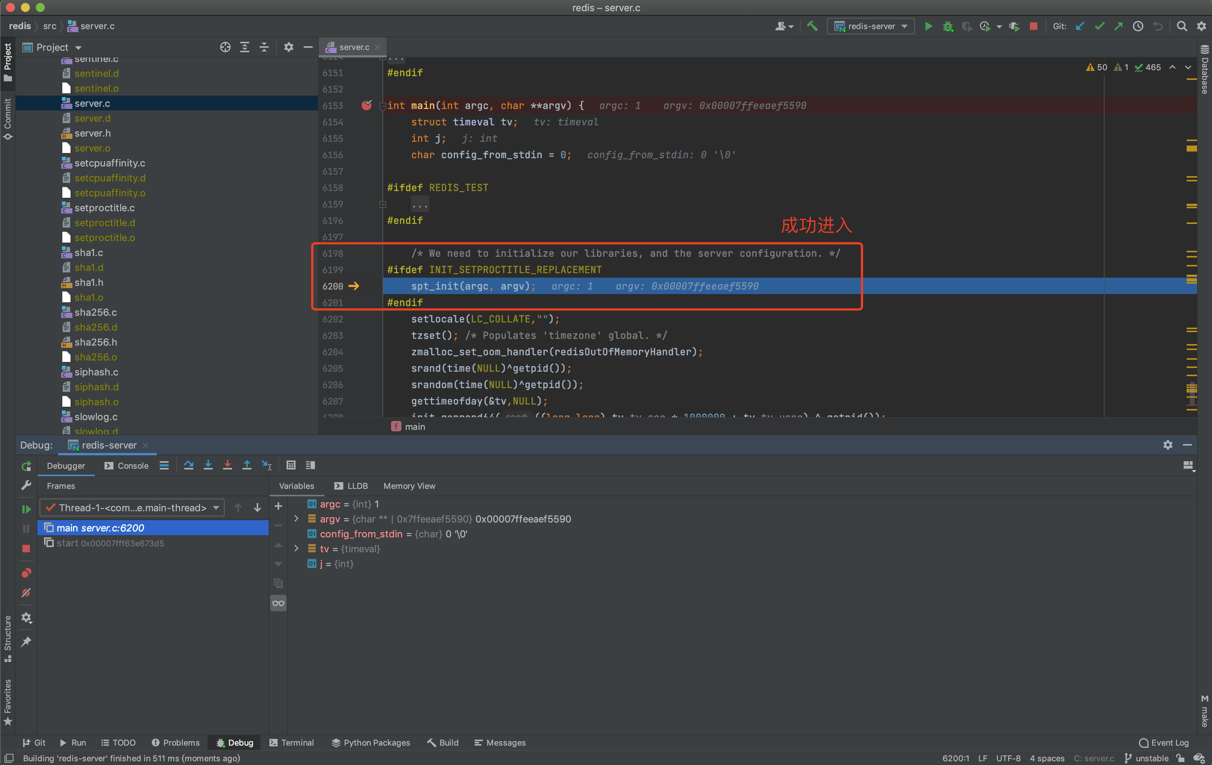Open the Event Log button
The width and height of the screenshot is (1212, 765).
click(x=1164, y=742)
